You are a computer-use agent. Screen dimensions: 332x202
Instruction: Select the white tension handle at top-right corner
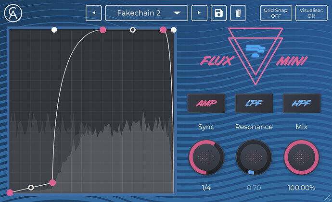[174, 30]
